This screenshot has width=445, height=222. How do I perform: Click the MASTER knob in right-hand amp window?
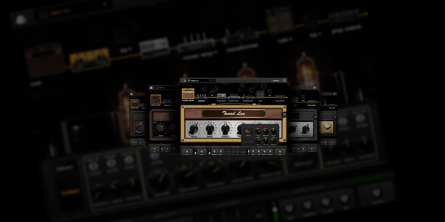[305, 128]
